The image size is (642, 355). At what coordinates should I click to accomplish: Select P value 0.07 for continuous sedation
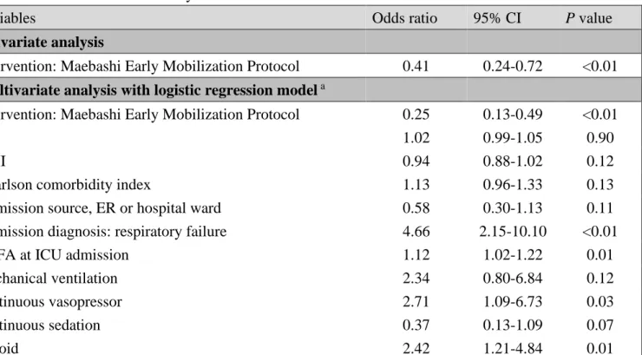(x=599, y=325)
